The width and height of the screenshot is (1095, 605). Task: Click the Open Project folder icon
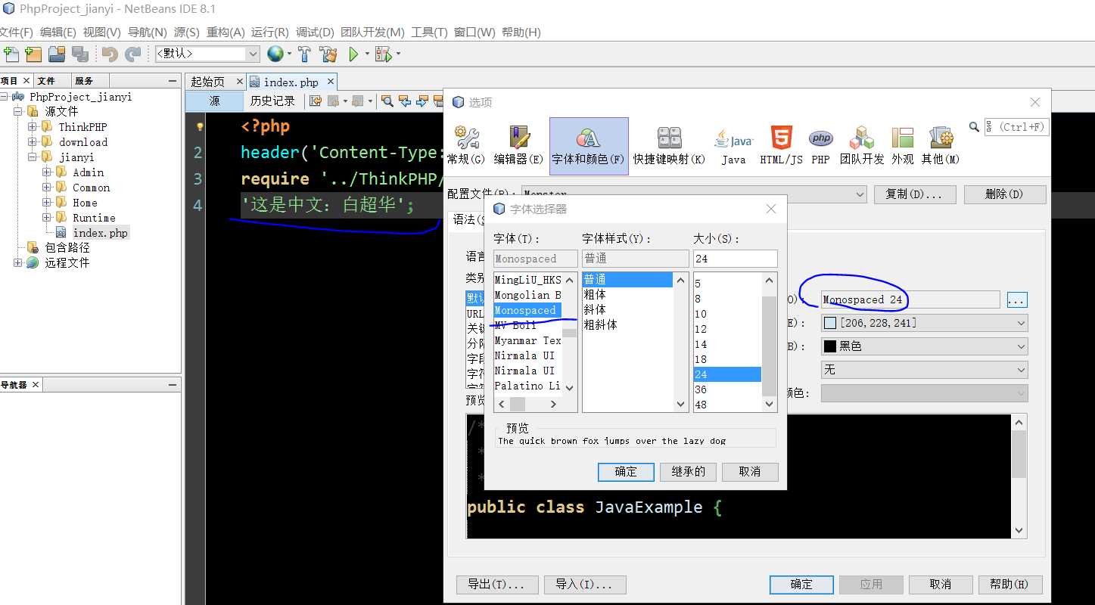point(57,54)
